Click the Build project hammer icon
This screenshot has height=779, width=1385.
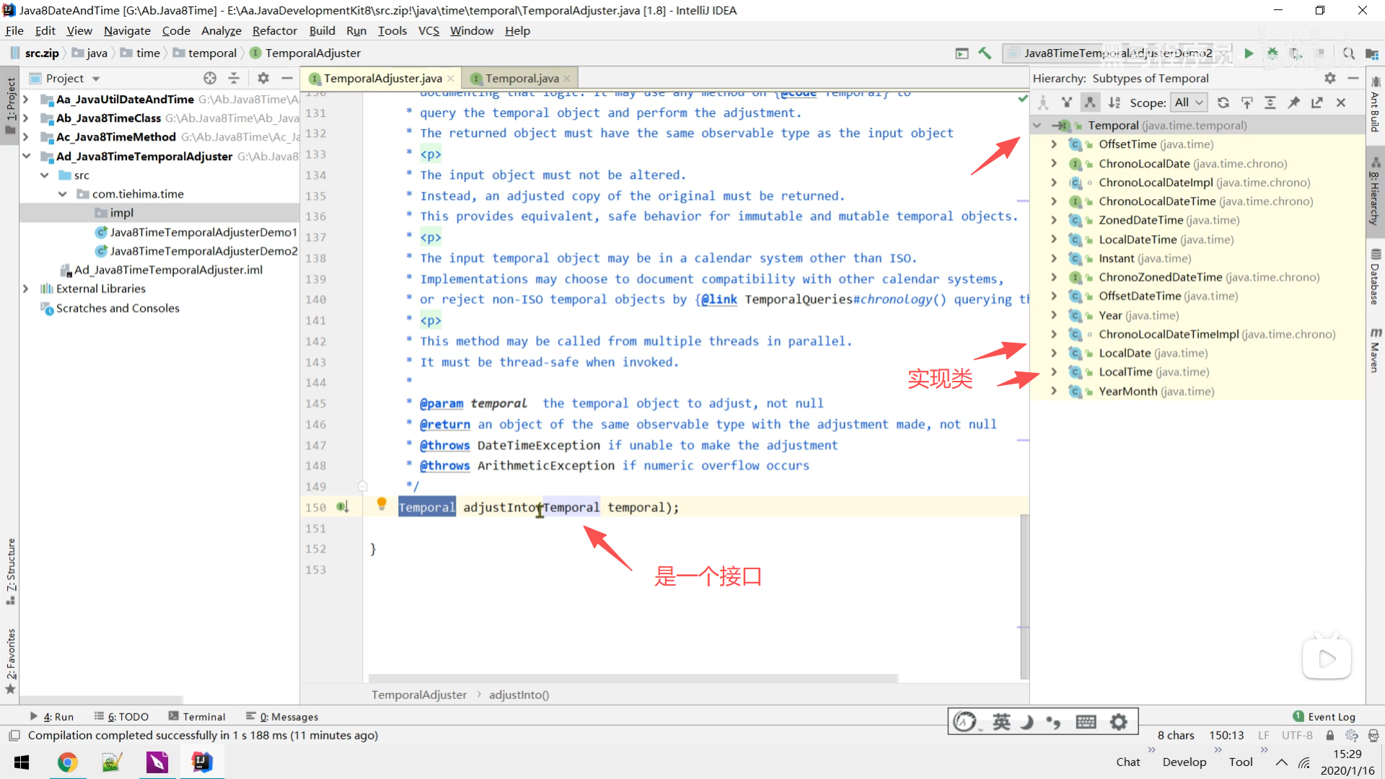pos(985,53)
